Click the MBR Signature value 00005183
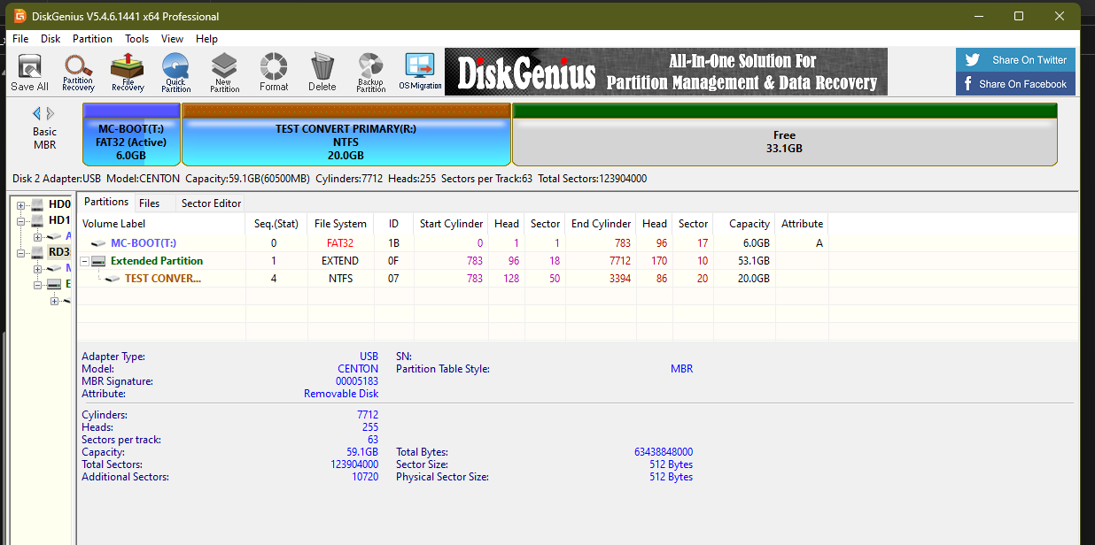The image size is (1095, 545). click(357, 381)
